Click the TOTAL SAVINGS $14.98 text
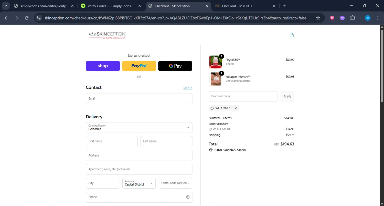Viewport: 384px width, 206px height. 230,150
